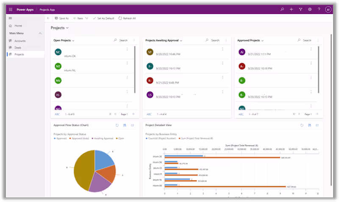
Task: Click the Search field in Projects Awaiting Approval
Action: tap(212, 40)
